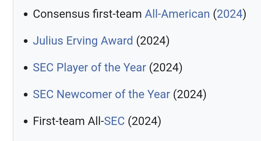Click (2024) after Julius Erving Award

[153, 41]
